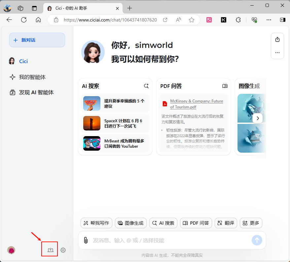Click the share icon at top right

click(x=277, y=40)
